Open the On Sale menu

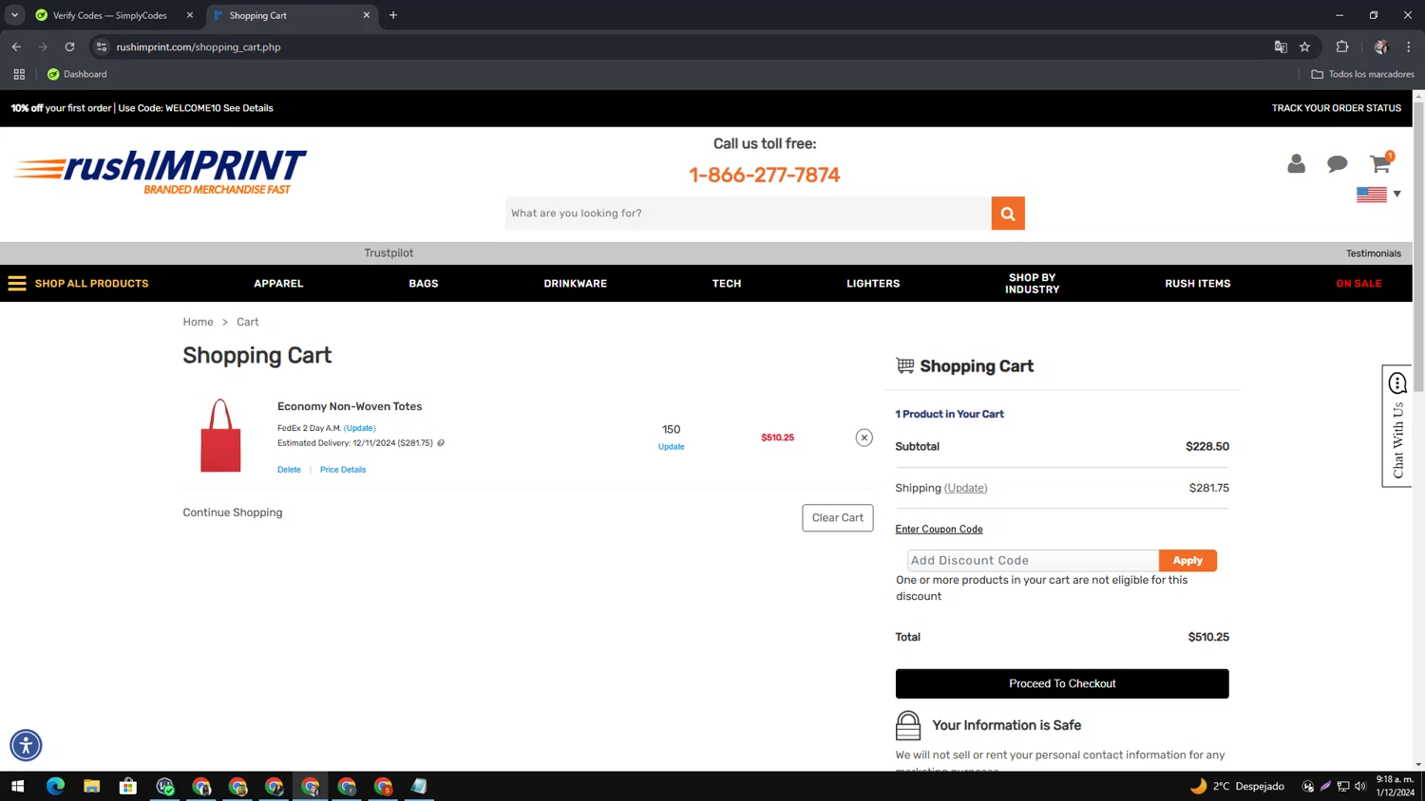coord(1358,284)
